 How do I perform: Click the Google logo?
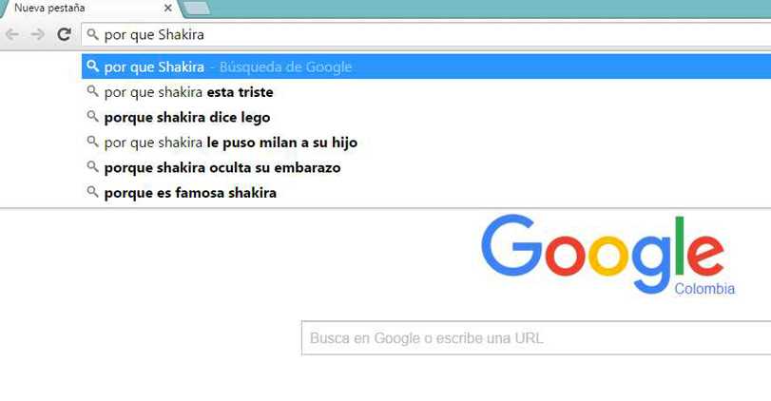click(603, 254)
